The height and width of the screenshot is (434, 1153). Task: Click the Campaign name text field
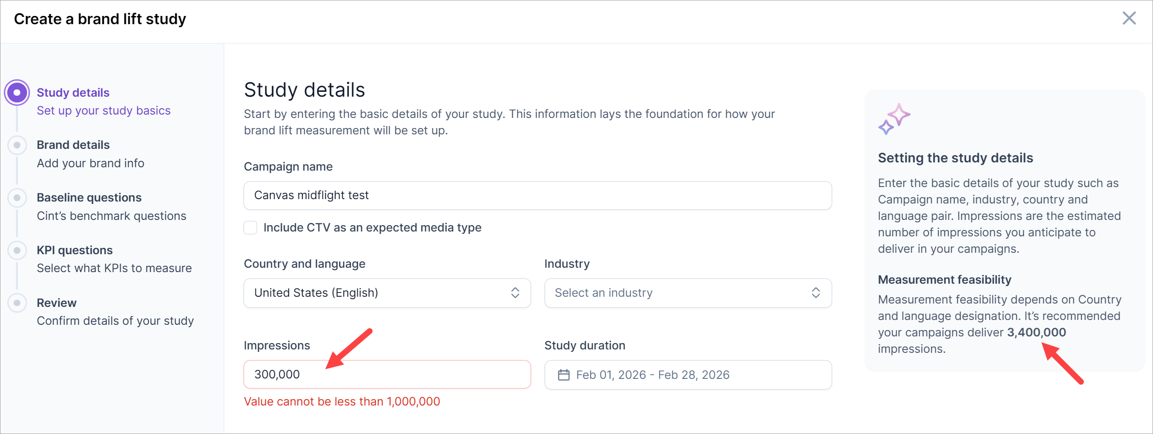537,195
